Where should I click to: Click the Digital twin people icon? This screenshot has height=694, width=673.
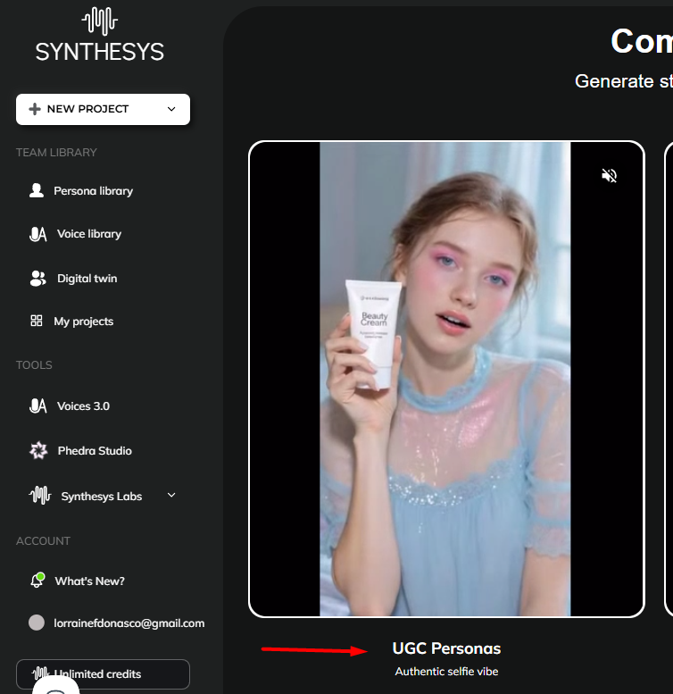[x=37, y=279]
